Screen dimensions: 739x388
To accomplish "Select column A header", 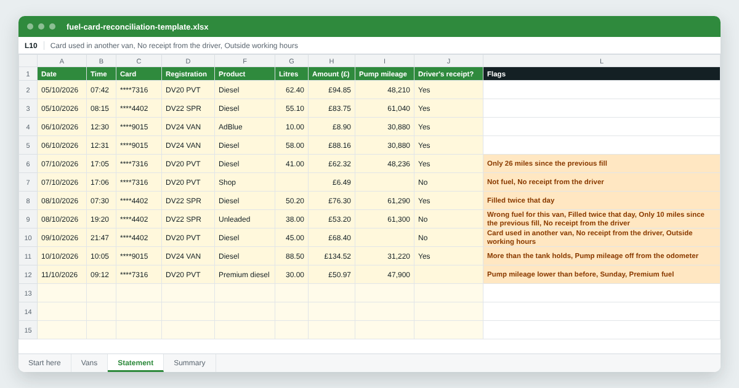I will (62, 61).
